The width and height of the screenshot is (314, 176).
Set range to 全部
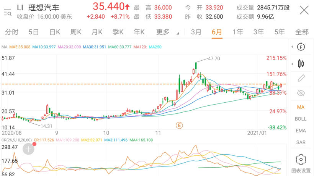[x=302, y=32]
